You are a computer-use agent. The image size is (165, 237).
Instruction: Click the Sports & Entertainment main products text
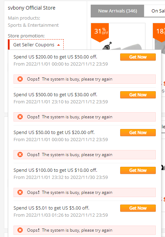coord(33,25)
